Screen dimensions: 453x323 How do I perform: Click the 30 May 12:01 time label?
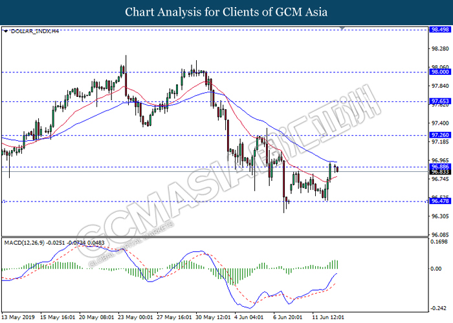213,317
